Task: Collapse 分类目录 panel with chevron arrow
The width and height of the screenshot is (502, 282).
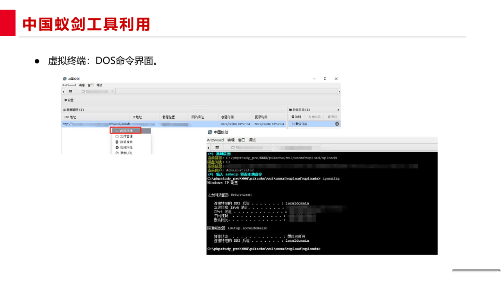Action: (x=338, y=110)
